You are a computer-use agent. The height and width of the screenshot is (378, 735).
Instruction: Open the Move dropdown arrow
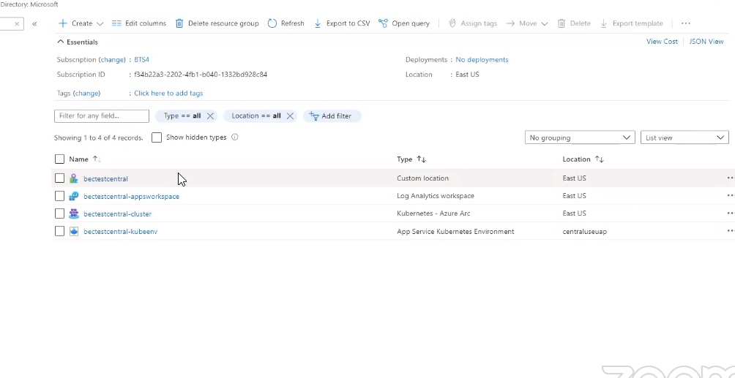(544, 23)
